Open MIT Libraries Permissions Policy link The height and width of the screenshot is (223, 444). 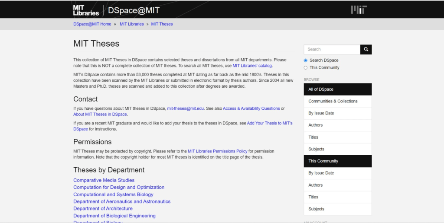[x=218, y=151]
